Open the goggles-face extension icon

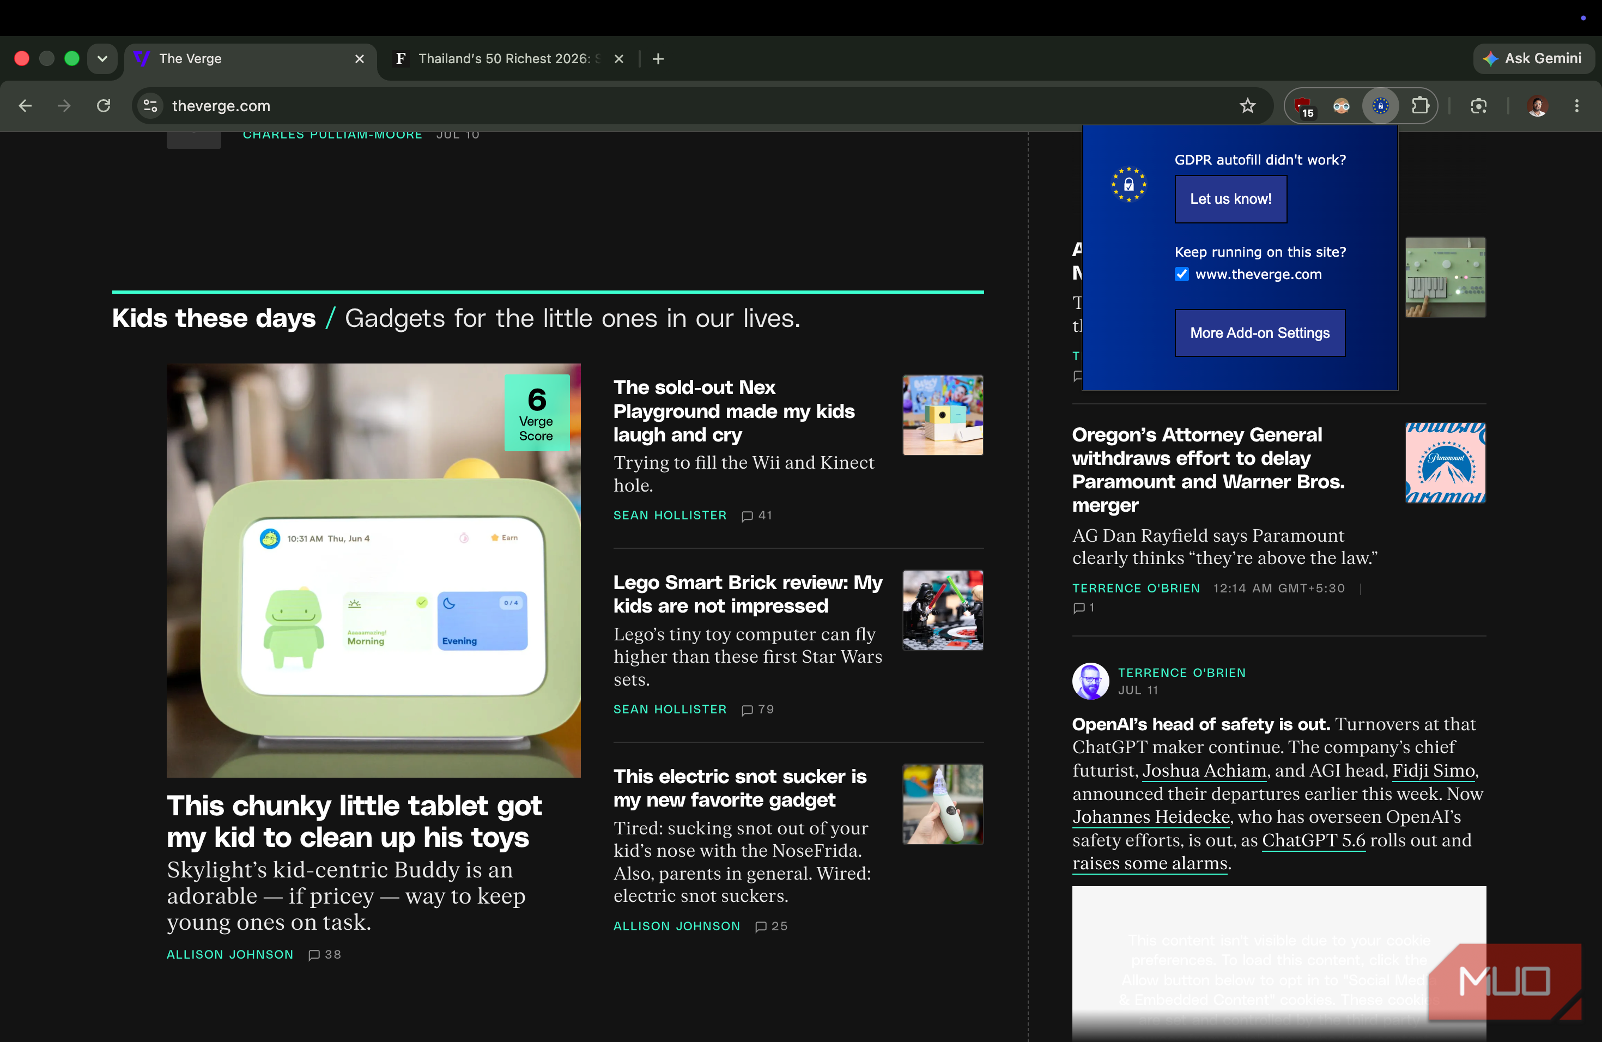pos(1341,106)
